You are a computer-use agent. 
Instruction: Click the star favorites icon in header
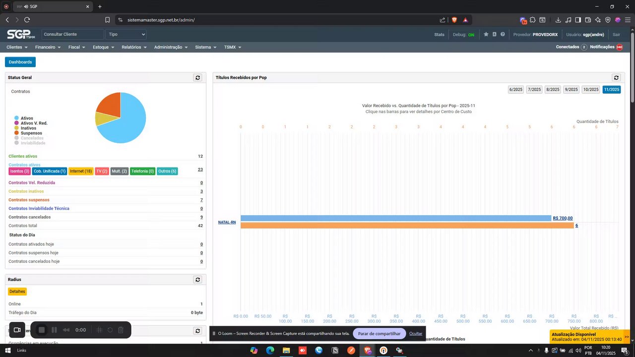pyautogui.click(x=486, y=34)
